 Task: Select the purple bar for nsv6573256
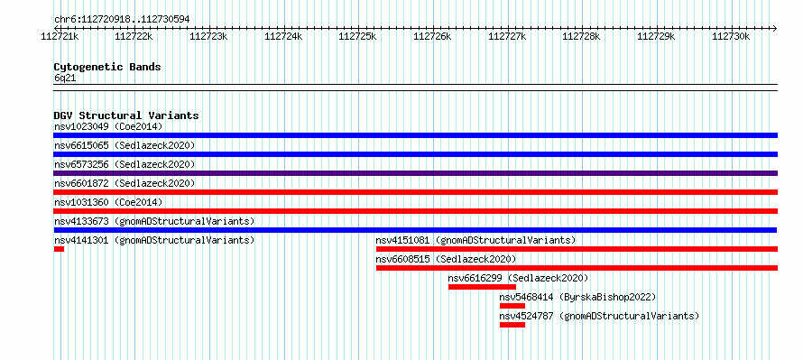pos(415,173)
